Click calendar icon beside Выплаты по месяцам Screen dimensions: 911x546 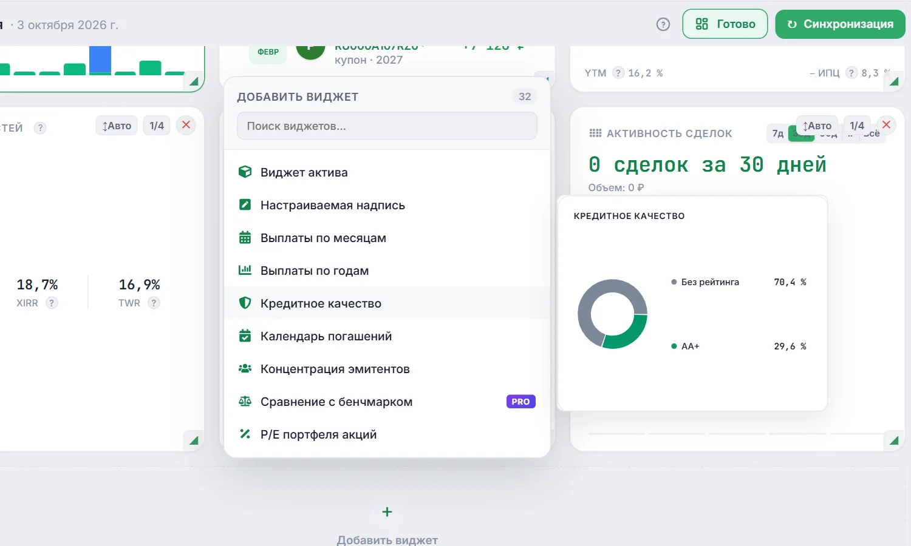coord(245,237)
